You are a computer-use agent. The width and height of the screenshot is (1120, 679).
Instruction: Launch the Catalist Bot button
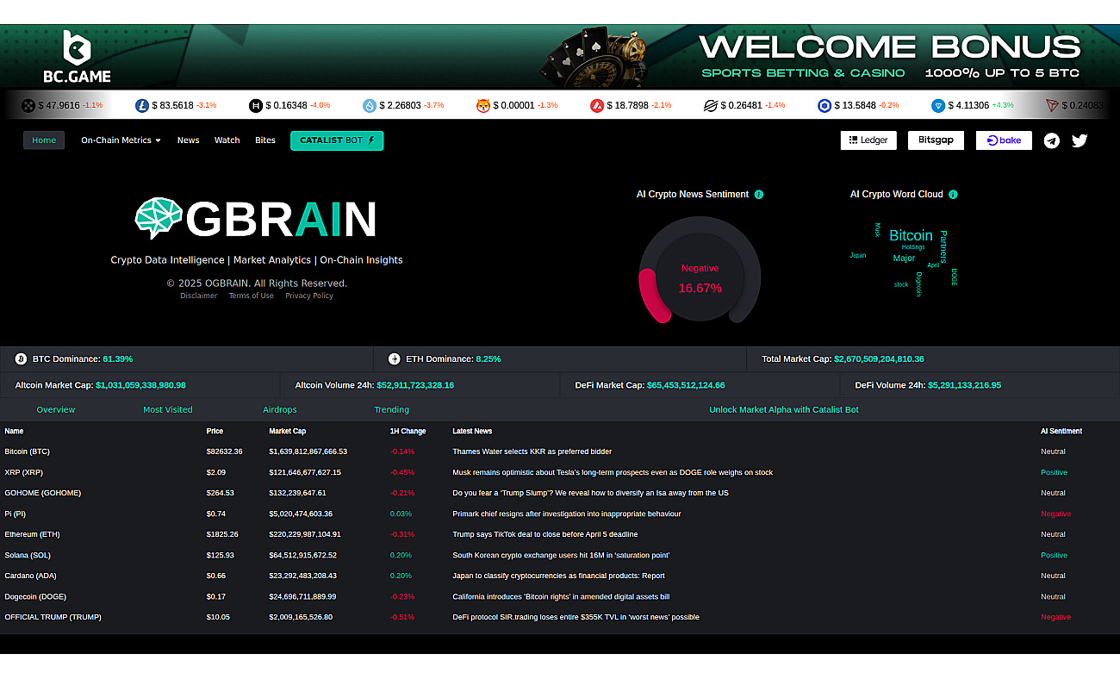[x=337, y=140]
